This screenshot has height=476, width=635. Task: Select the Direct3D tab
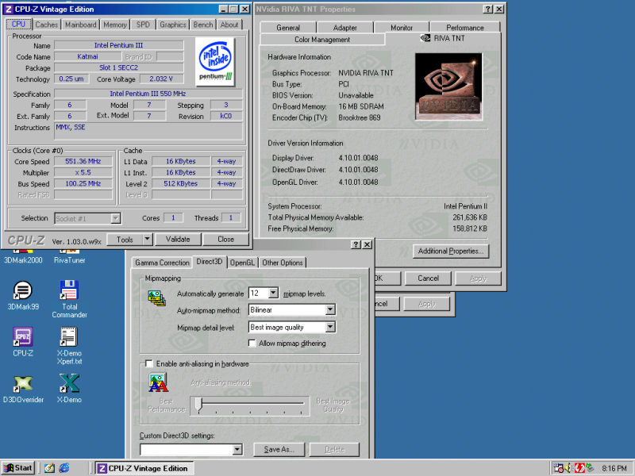pos(210,262)
